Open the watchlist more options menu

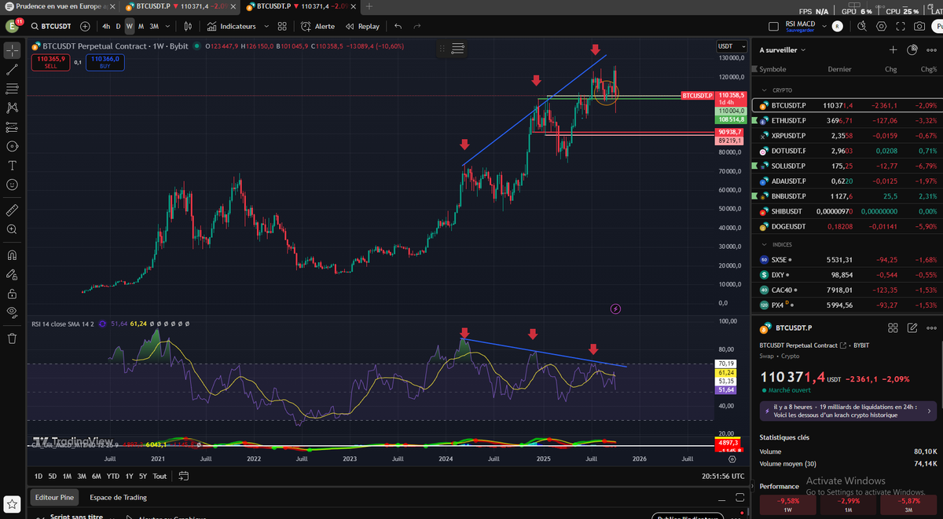[x=931, y=49]
